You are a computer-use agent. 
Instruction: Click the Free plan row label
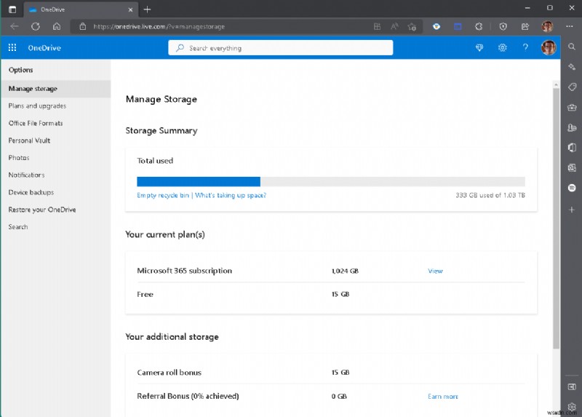(x=145, y=295)
